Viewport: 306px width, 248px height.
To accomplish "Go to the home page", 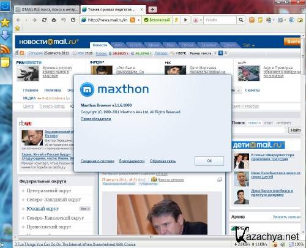I will (x=54, y=20).
